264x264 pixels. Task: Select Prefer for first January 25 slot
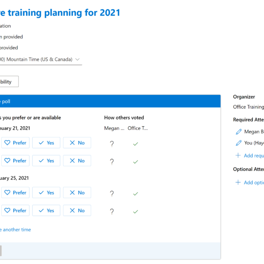pyautogui.click(x=15, y=192)
